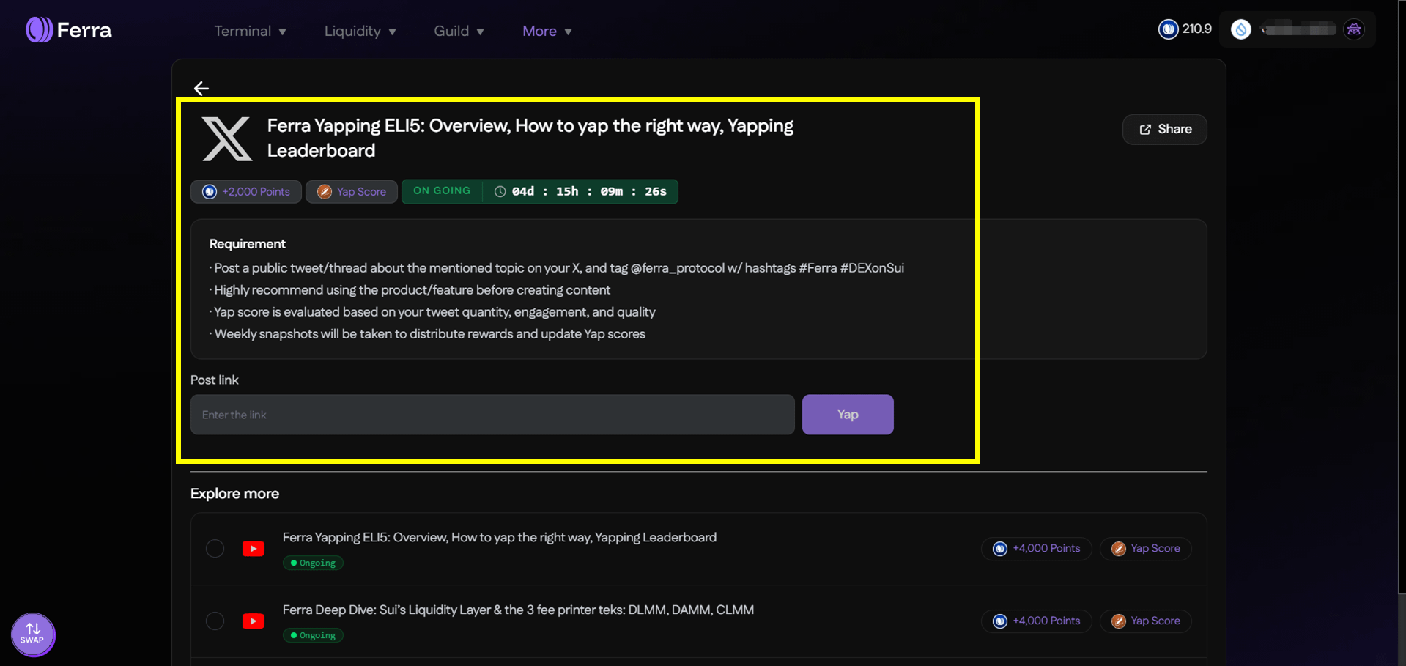1406x666 pixels.
Task: Click the Explore more heading
Action: (x=234, y=494)
